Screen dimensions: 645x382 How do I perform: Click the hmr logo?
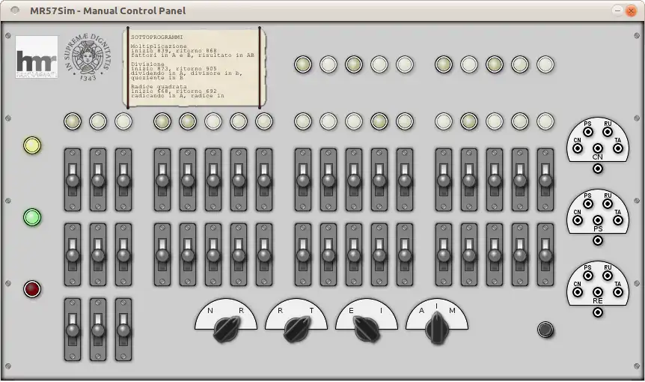(37, 57)
